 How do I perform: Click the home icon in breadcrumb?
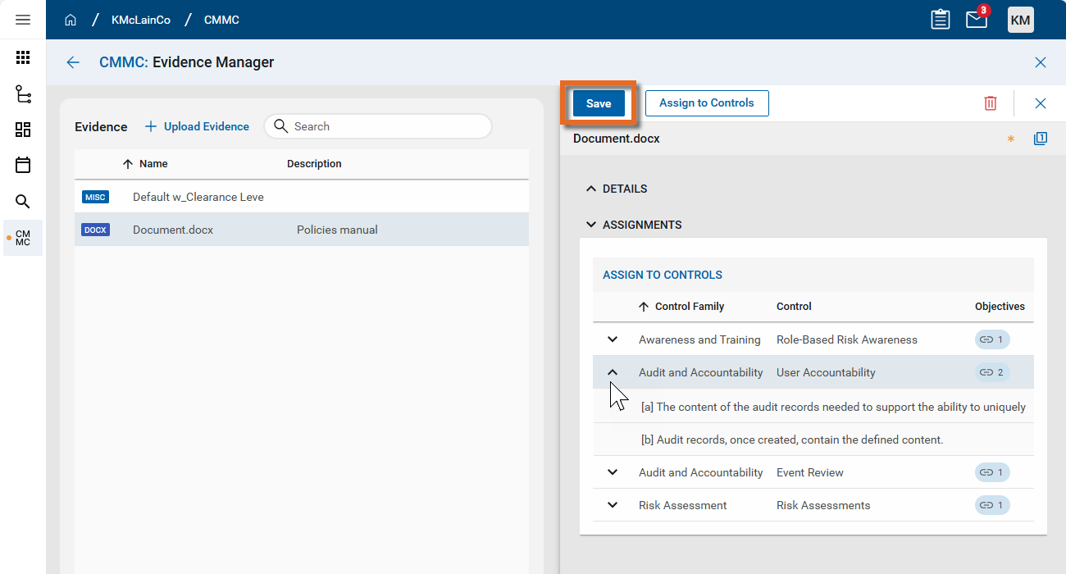tap(71, 20)
